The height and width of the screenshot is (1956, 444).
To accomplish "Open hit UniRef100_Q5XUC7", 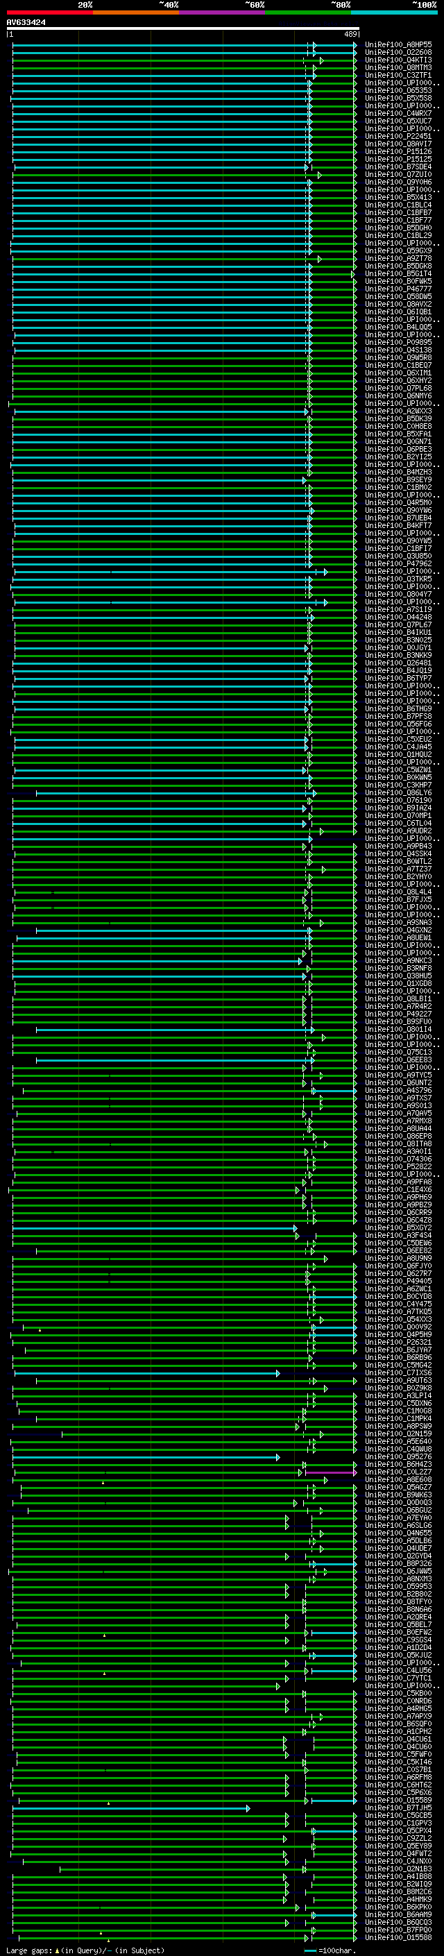I will [398, 121].
